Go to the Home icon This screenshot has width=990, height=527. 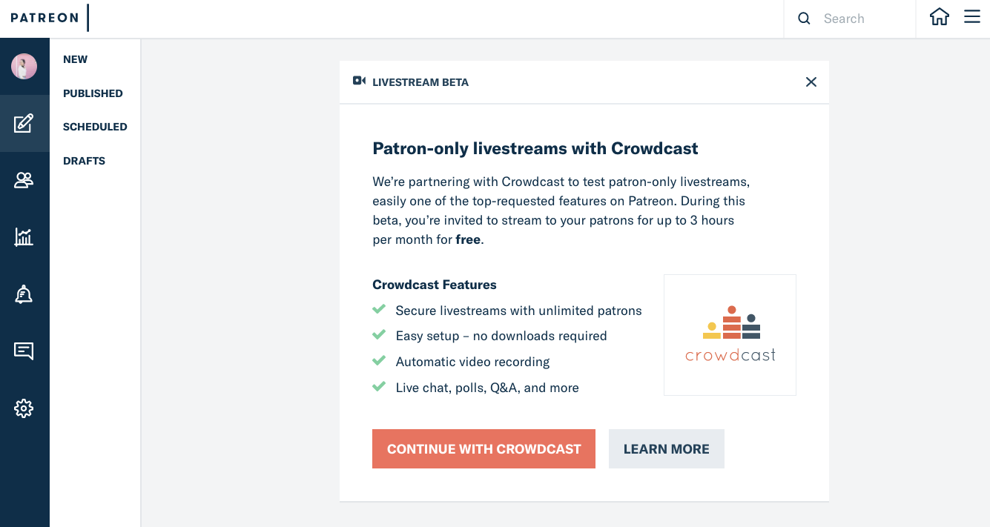(940, 18)
